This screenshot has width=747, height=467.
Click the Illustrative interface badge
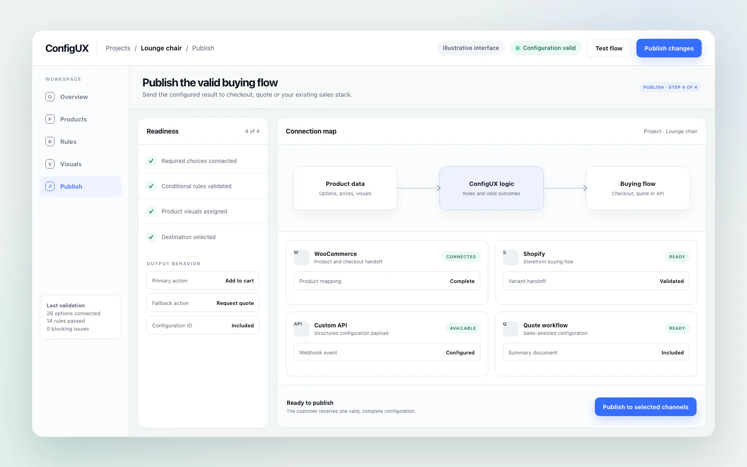[x=471, y=48]
